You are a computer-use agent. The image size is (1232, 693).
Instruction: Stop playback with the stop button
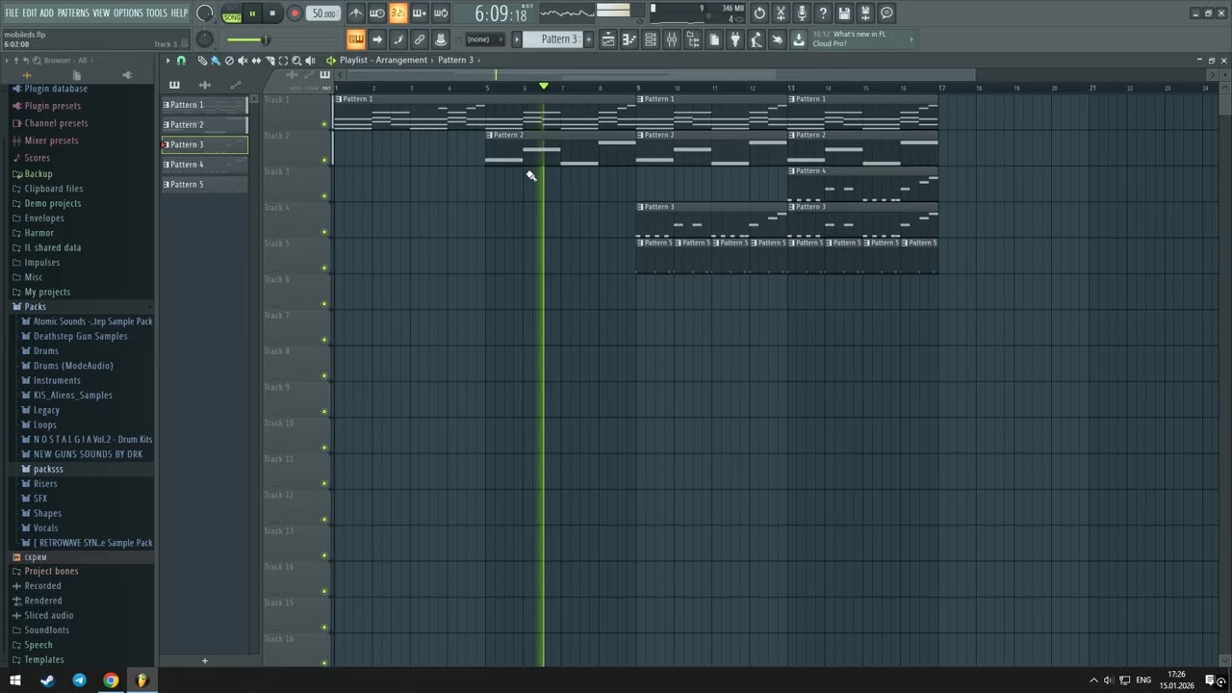coord(272,13)
